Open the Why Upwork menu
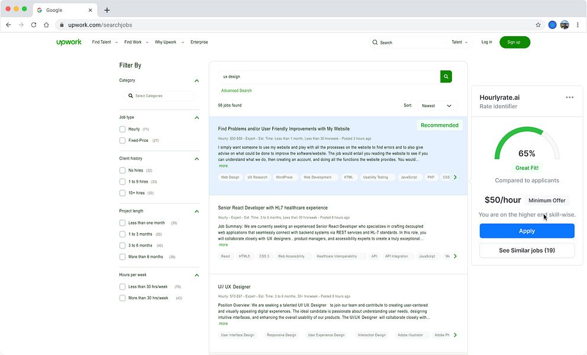The image size is (587, 355). pos(169,42)
